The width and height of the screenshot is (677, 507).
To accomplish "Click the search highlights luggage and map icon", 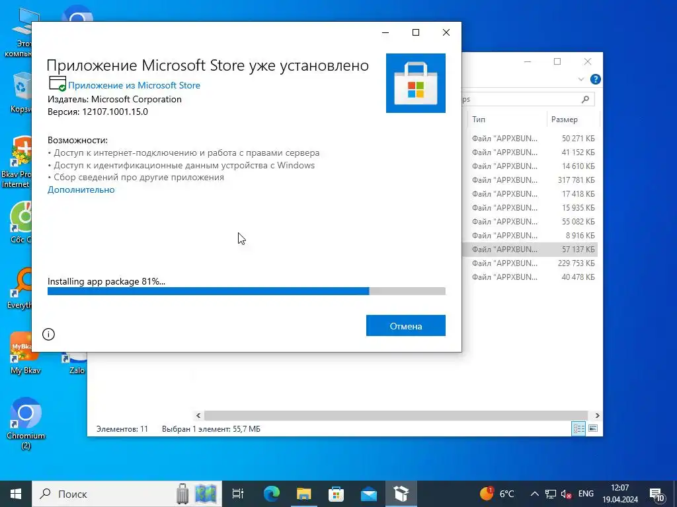I will (x=197, y=494).
